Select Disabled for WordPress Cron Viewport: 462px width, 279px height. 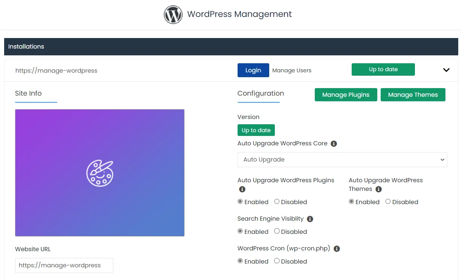[277, 261]
